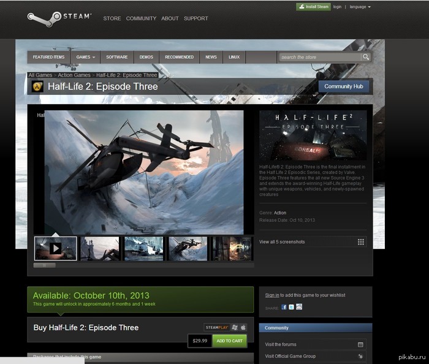Click the Install Steam button
This screenshot has width=429, height=364.
(313, 7)
